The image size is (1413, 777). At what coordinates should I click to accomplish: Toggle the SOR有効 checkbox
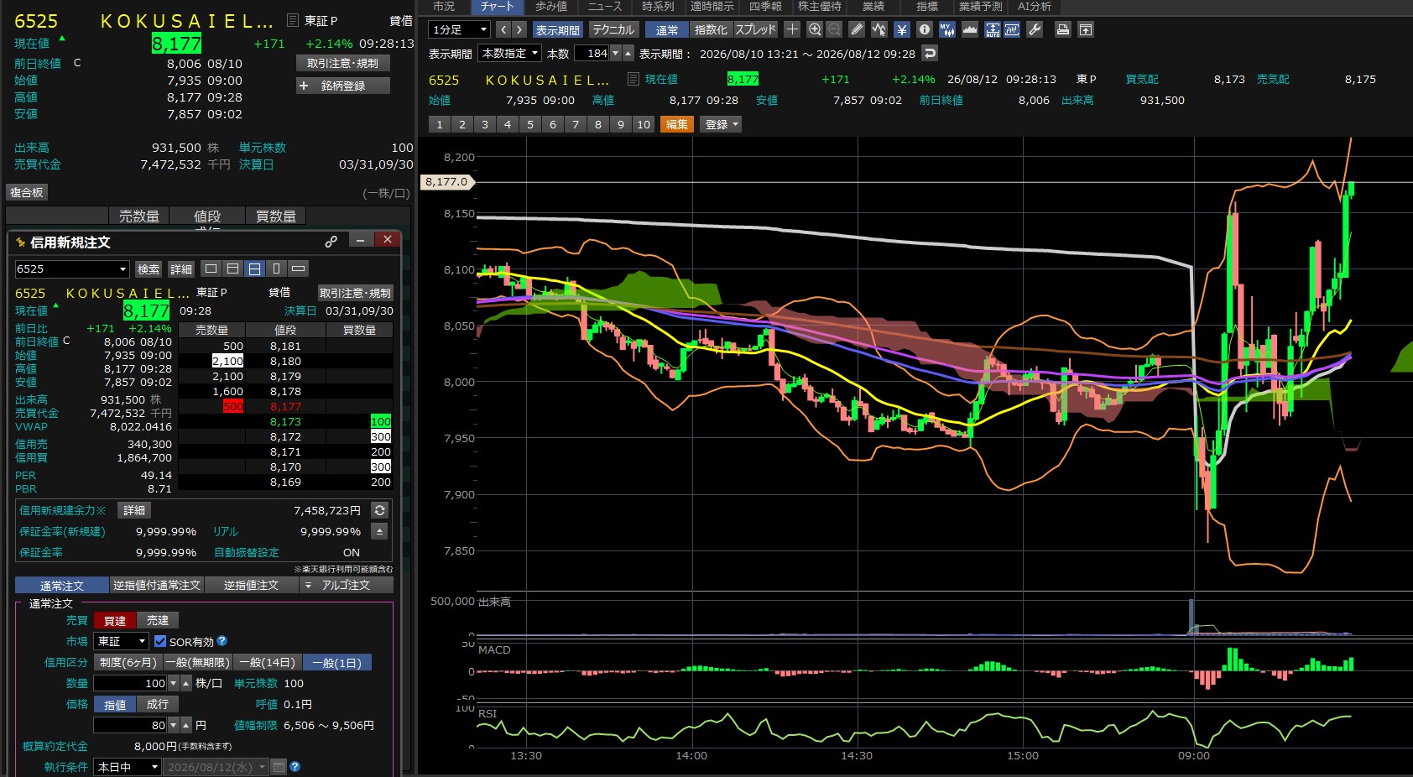(x=160, y=641)
